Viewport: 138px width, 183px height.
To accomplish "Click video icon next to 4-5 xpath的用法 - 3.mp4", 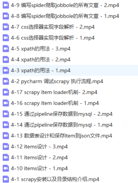I will click(6, 49).
